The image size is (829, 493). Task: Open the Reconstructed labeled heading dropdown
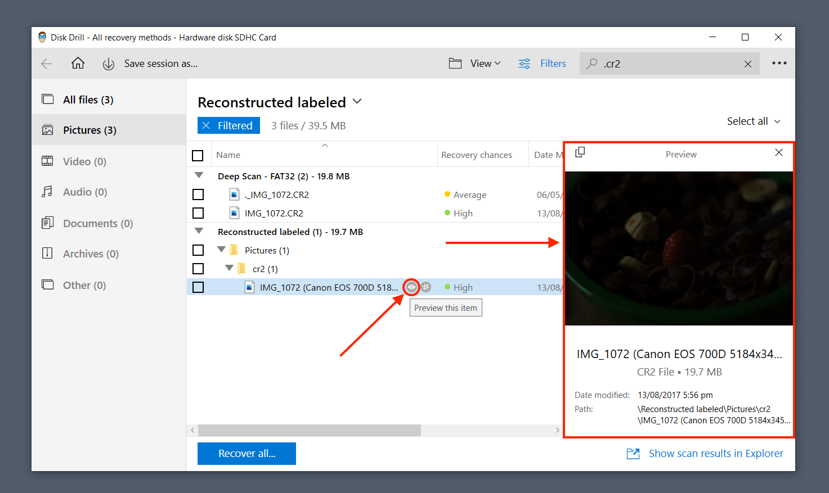[357, 102]
